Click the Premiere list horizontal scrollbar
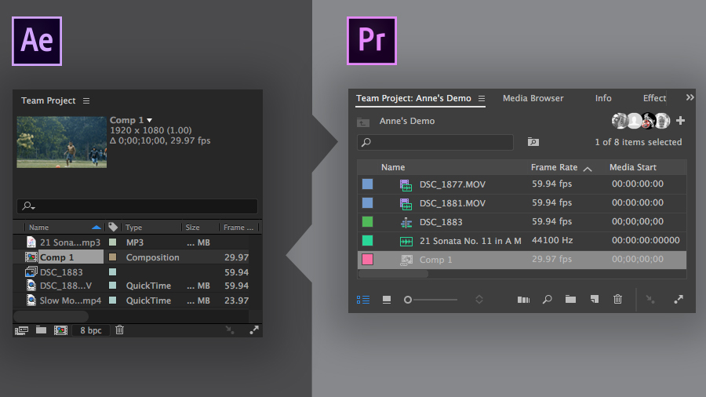The height and width of the screenshot is (397, 706). [393, 273]
